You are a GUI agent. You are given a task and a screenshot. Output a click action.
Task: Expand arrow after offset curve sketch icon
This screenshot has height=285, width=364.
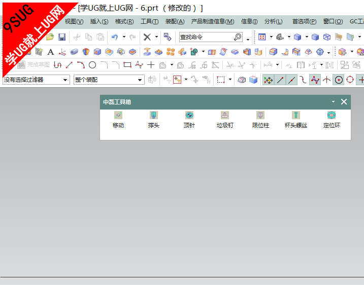coord(172,65)
